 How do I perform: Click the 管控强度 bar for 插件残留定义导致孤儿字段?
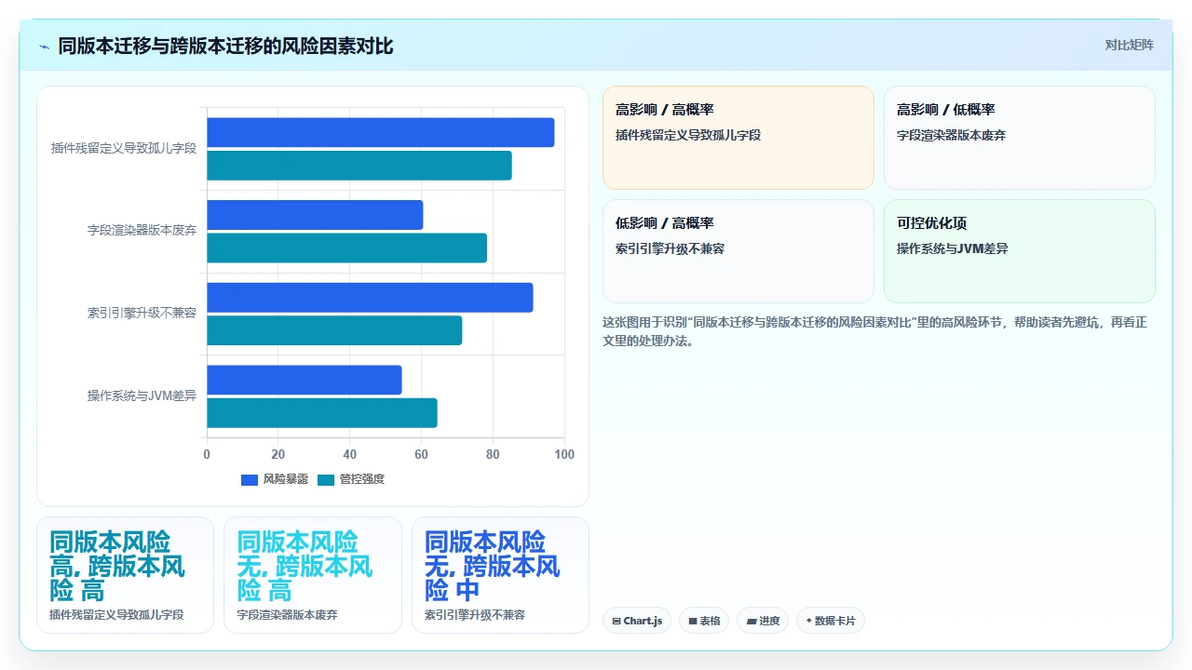359,166
